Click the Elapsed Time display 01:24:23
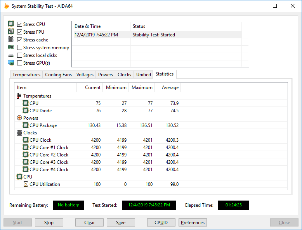The width and height of the screenshot is (302, 230). pyautogui.click(x=233, y=205)
